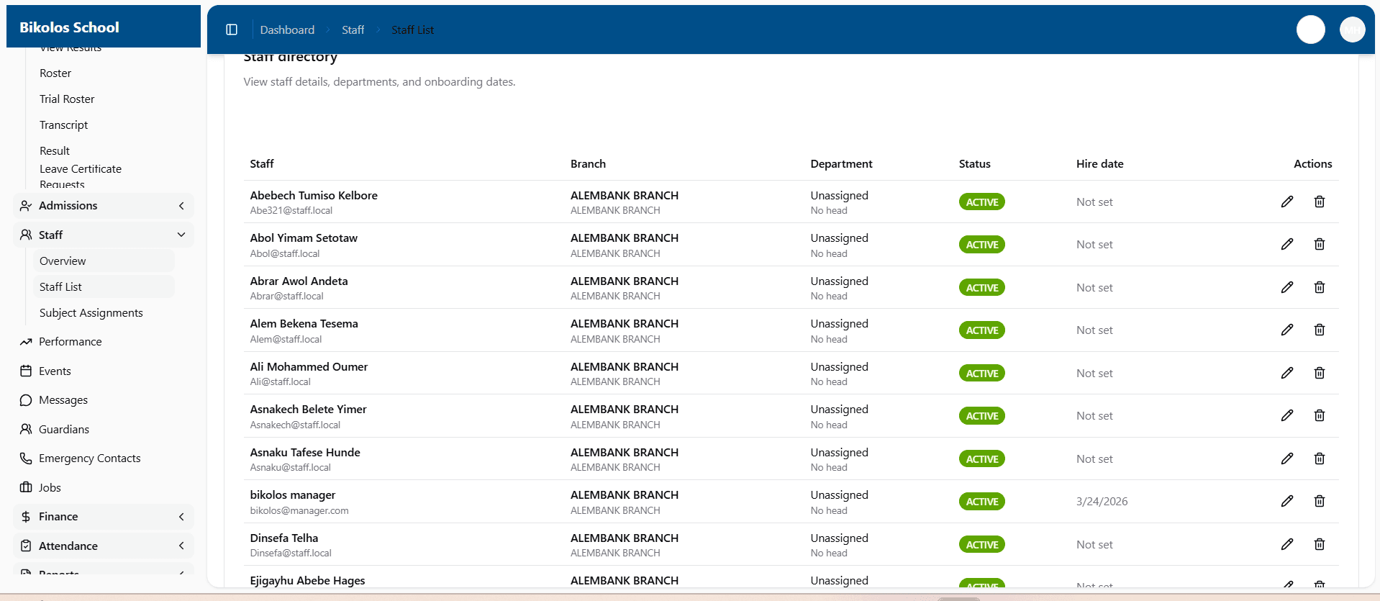Click pencil icon for Abrar Awol Andeta
The height and width of the screenshot is (601, 1380).
pyautogui.click(x=1286, y=287)
